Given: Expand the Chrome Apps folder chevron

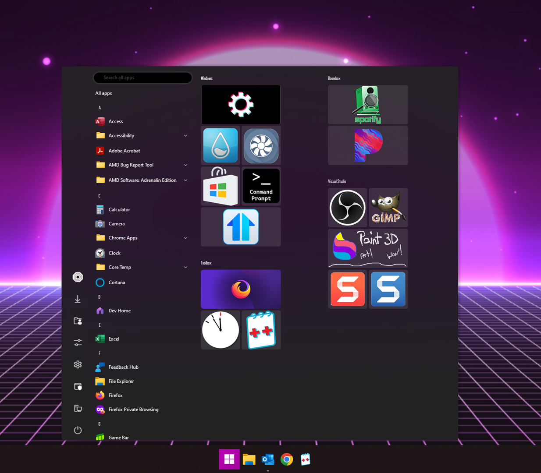Looking at the screenshot, I should (185, 238).
